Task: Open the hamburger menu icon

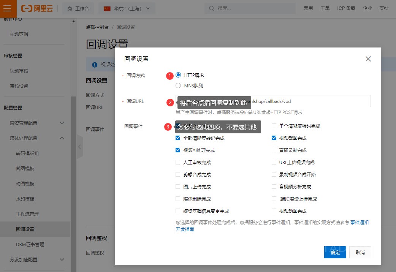Action: (7, 9)
